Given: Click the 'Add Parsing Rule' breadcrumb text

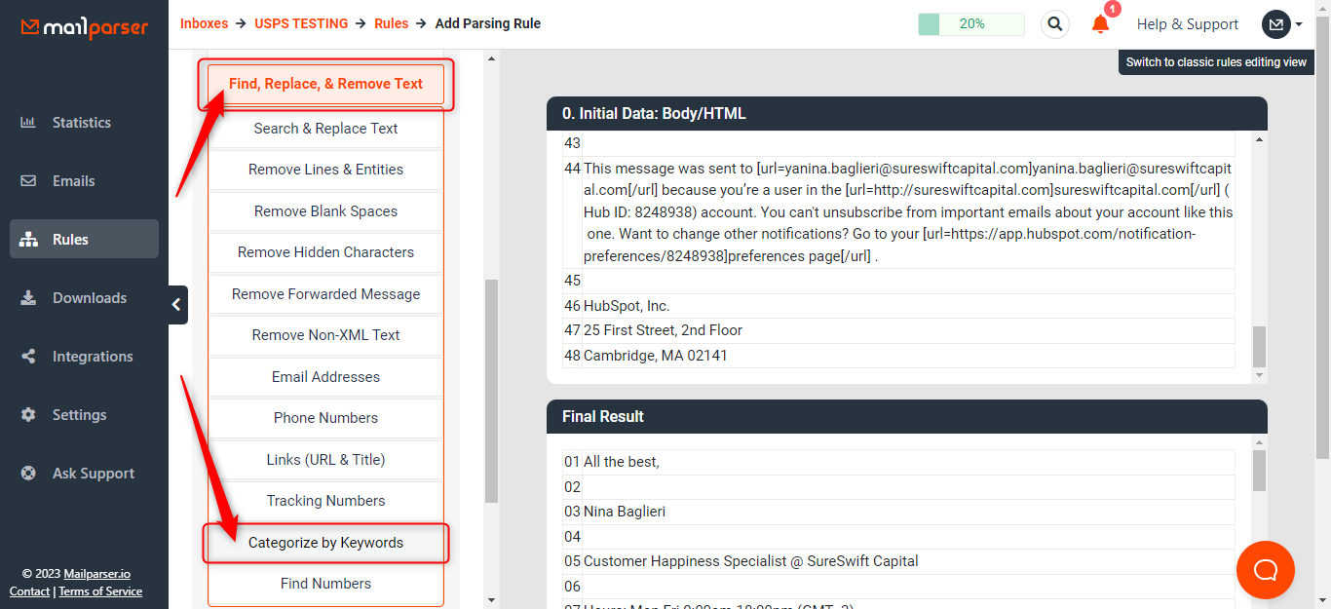Looking at the screenshot, I should point(488,23).
